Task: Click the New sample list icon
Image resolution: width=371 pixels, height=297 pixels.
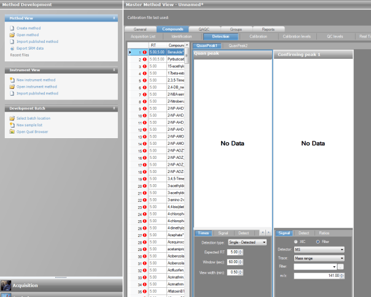Action: pyautogui.click(x=12, y=125)
